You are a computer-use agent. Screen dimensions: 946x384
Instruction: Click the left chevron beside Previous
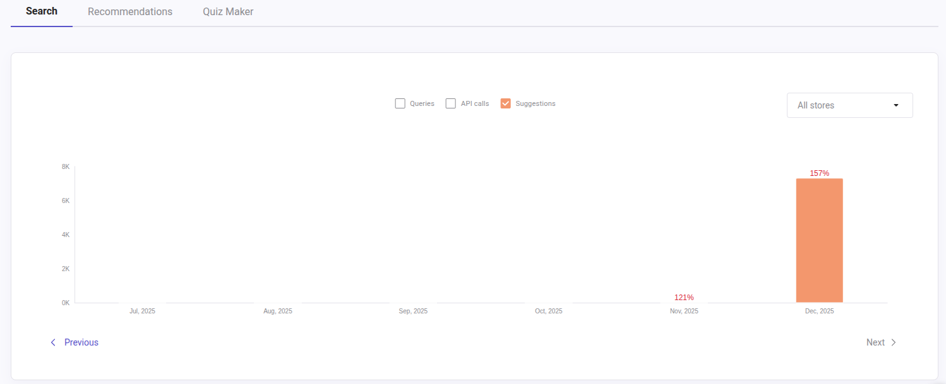52,342
